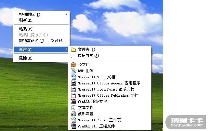Open 属性(R) desktop properties
This screenshot has height=131, width=208.
[x=41, y=58]
